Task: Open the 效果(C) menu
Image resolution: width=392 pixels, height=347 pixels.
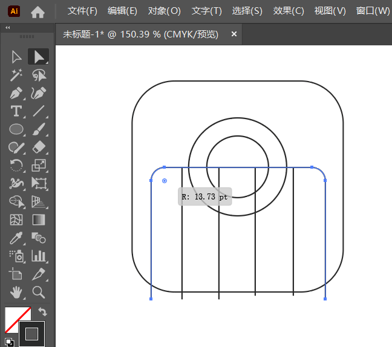Action: (x=289, y=11)
